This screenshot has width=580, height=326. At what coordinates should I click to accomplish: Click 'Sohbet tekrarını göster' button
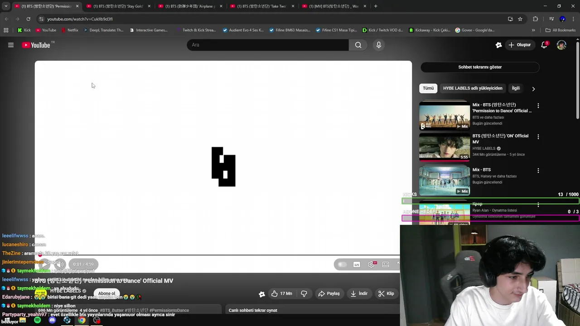coord(480,67)
